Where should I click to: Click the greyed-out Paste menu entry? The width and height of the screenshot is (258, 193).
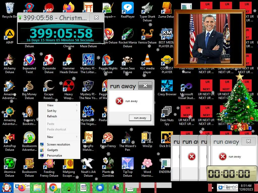pos(59,124)
